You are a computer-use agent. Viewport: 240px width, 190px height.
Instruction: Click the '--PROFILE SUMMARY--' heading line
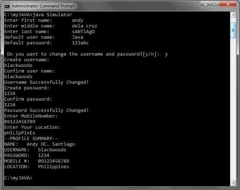(31, 139)
